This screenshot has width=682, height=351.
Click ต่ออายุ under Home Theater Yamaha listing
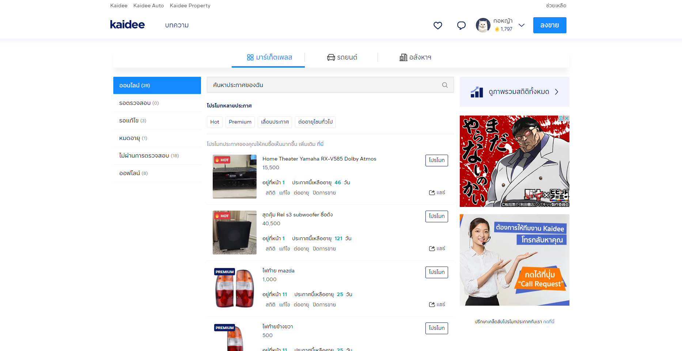click(302, 193)
